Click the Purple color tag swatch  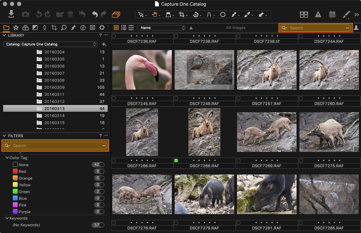click(15, 211)
